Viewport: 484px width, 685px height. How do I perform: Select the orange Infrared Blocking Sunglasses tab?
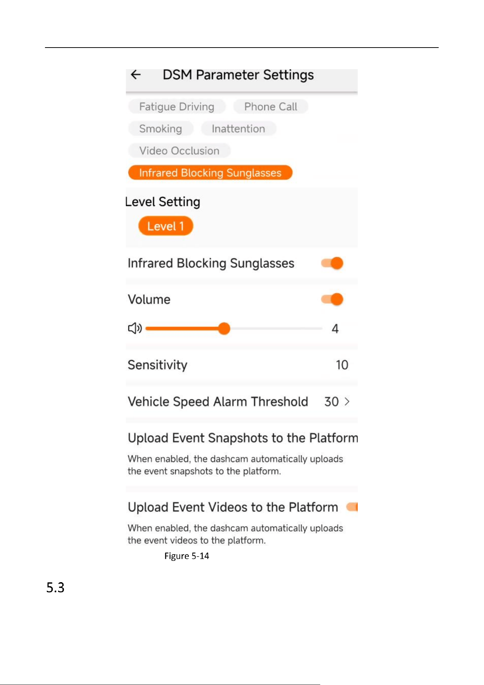[210, 172]
